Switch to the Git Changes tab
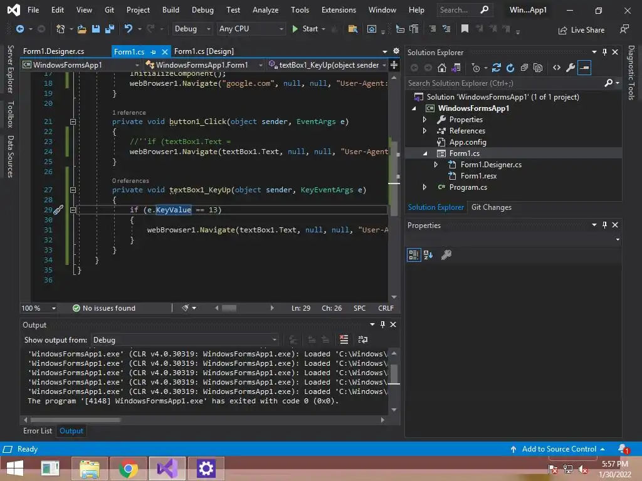The width and height of the screenshot is (642, 481). 491,207
